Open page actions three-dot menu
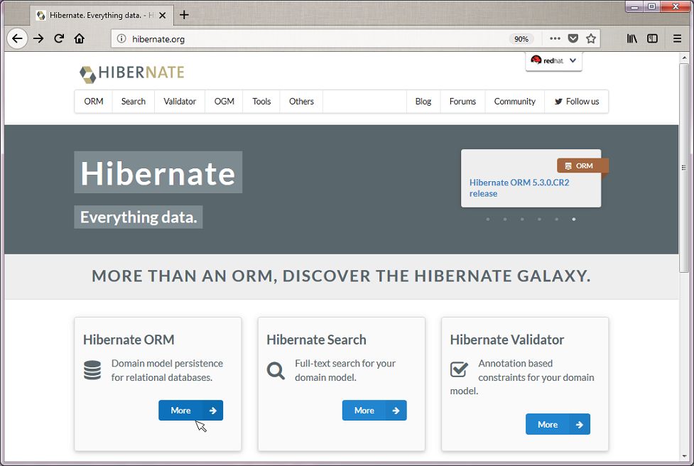Screen dimensions: 694x466 point(555,38)
